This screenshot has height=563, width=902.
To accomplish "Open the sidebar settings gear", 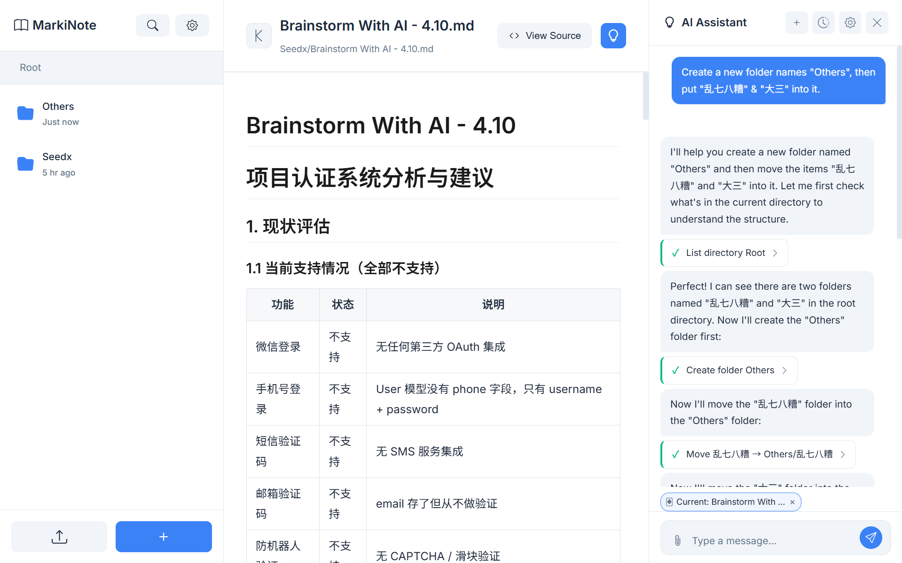I will coord(192,25).
